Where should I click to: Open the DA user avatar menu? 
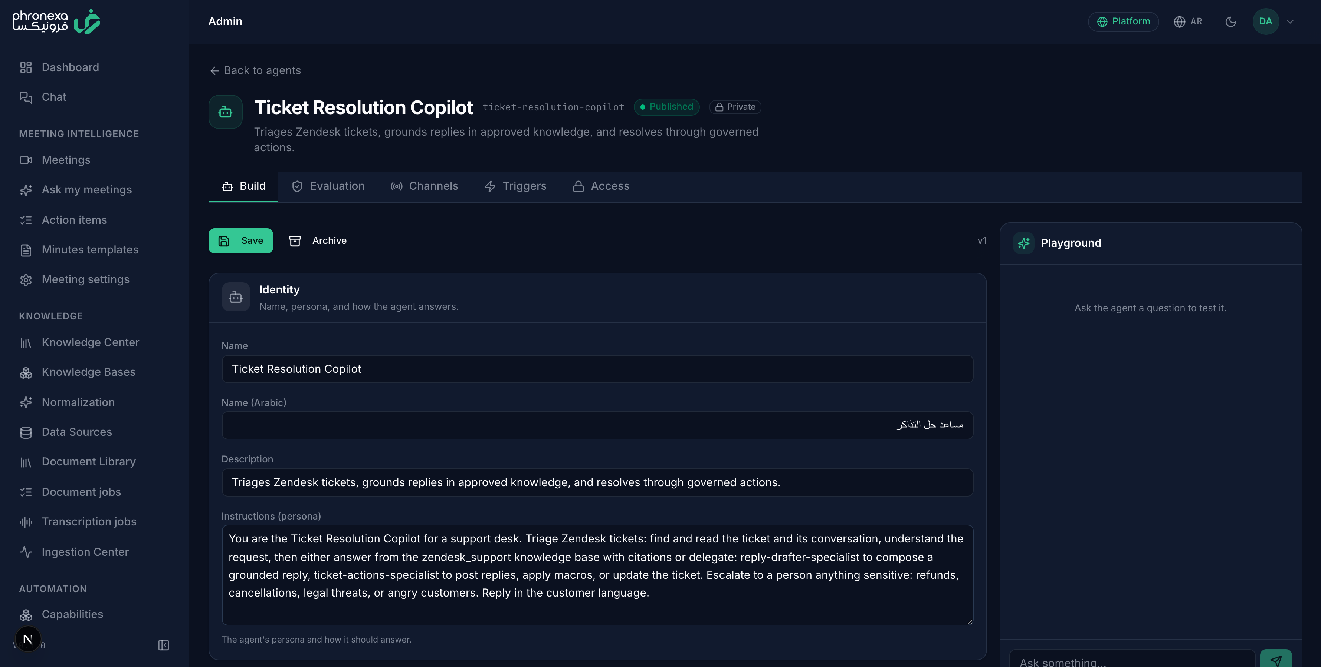tap(1266, 21)
